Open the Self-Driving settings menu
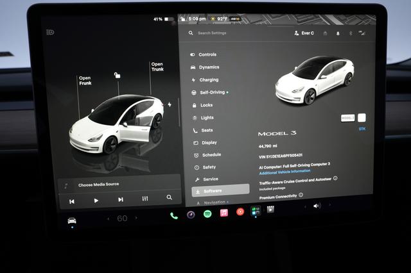This screenshot has width=411, height=273. pyautogui.click(x=210, y=92)
